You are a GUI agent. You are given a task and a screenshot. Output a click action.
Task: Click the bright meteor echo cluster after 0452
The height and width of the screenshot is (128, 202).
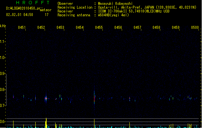tap(46, 99)
